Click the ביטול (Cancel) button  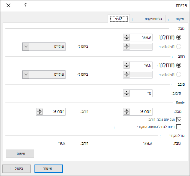click(x=16, y=169)
